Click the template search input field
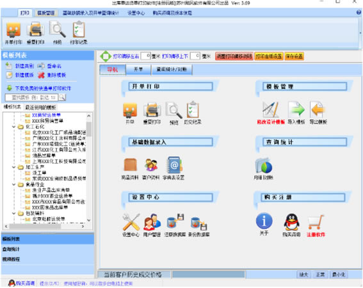Viewport: 363px width, 288px height. (31, 97)
